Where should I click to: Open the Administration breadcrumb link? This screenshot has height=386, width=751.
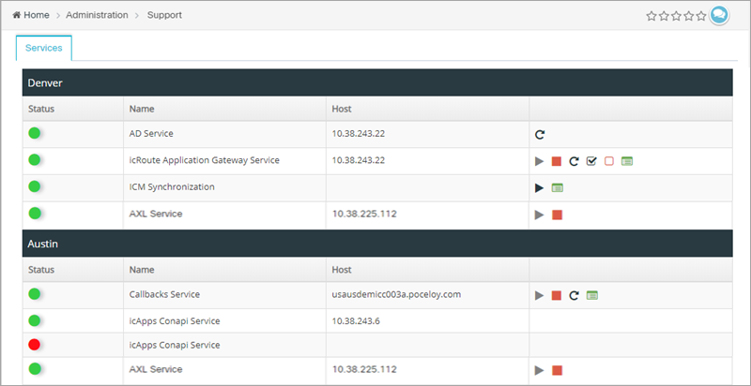98,15
